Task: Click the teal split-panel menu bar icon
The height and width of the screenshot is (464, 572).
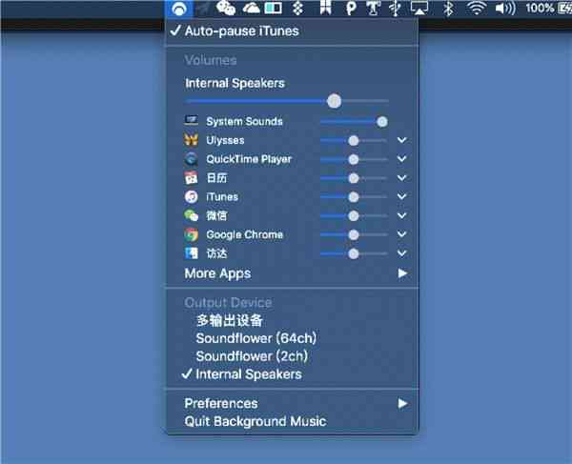Action: coord(274,8)
